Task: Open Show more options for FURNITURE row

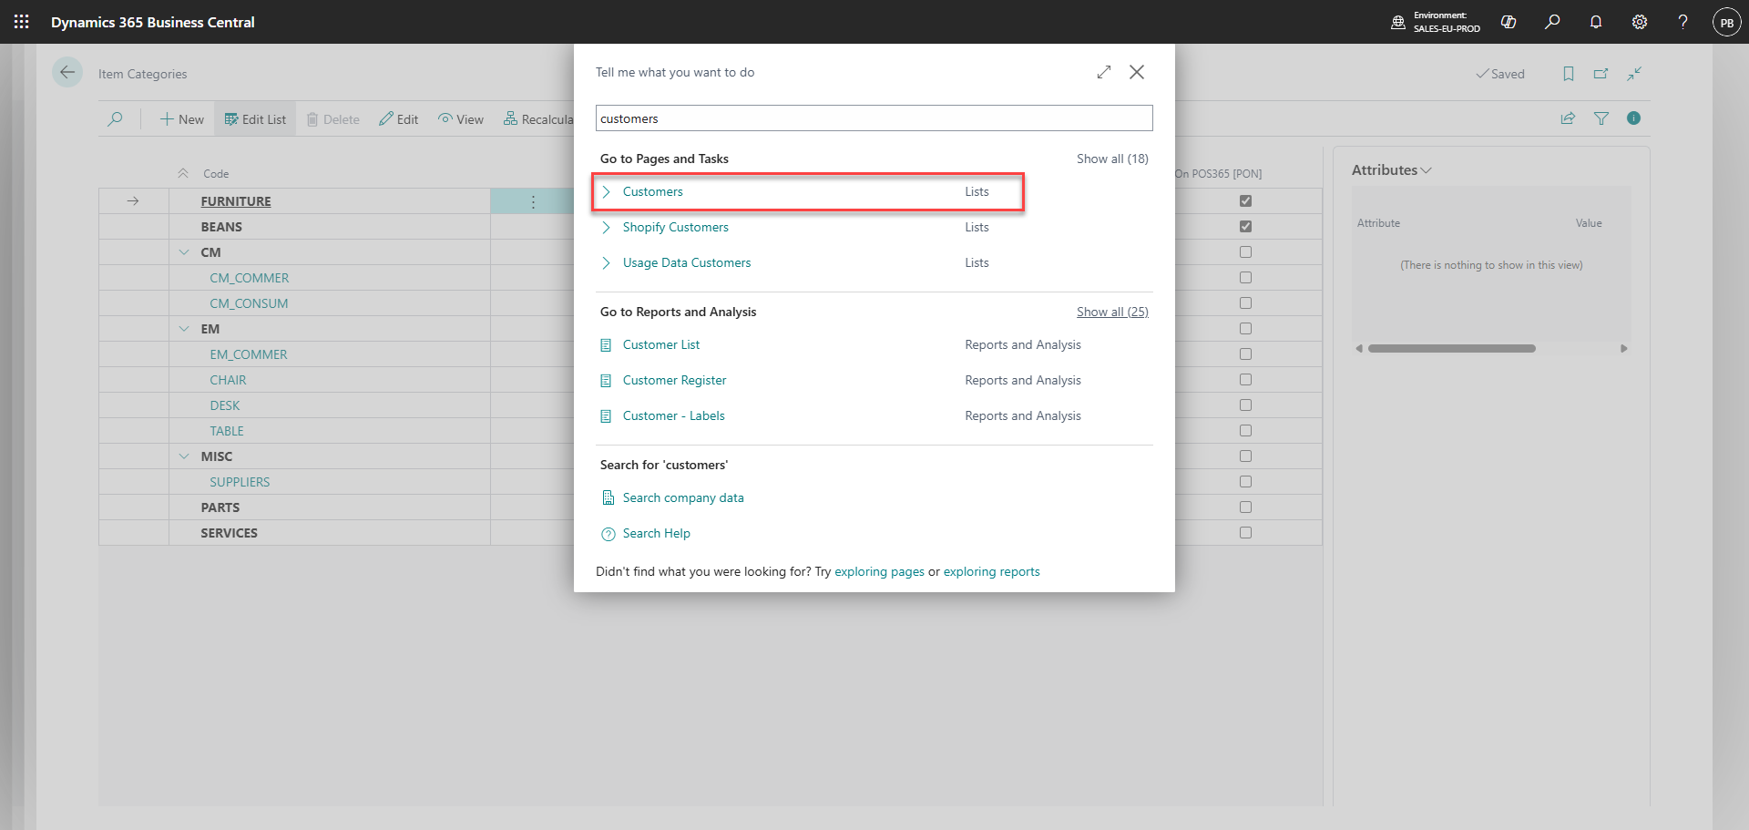Action: point(533,201)
